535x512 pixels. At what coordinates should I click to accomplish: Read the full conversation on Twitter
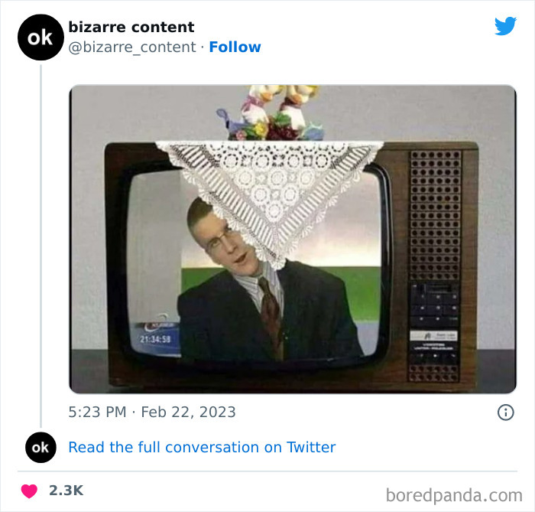pyautogui.click(x=202, y=447)
